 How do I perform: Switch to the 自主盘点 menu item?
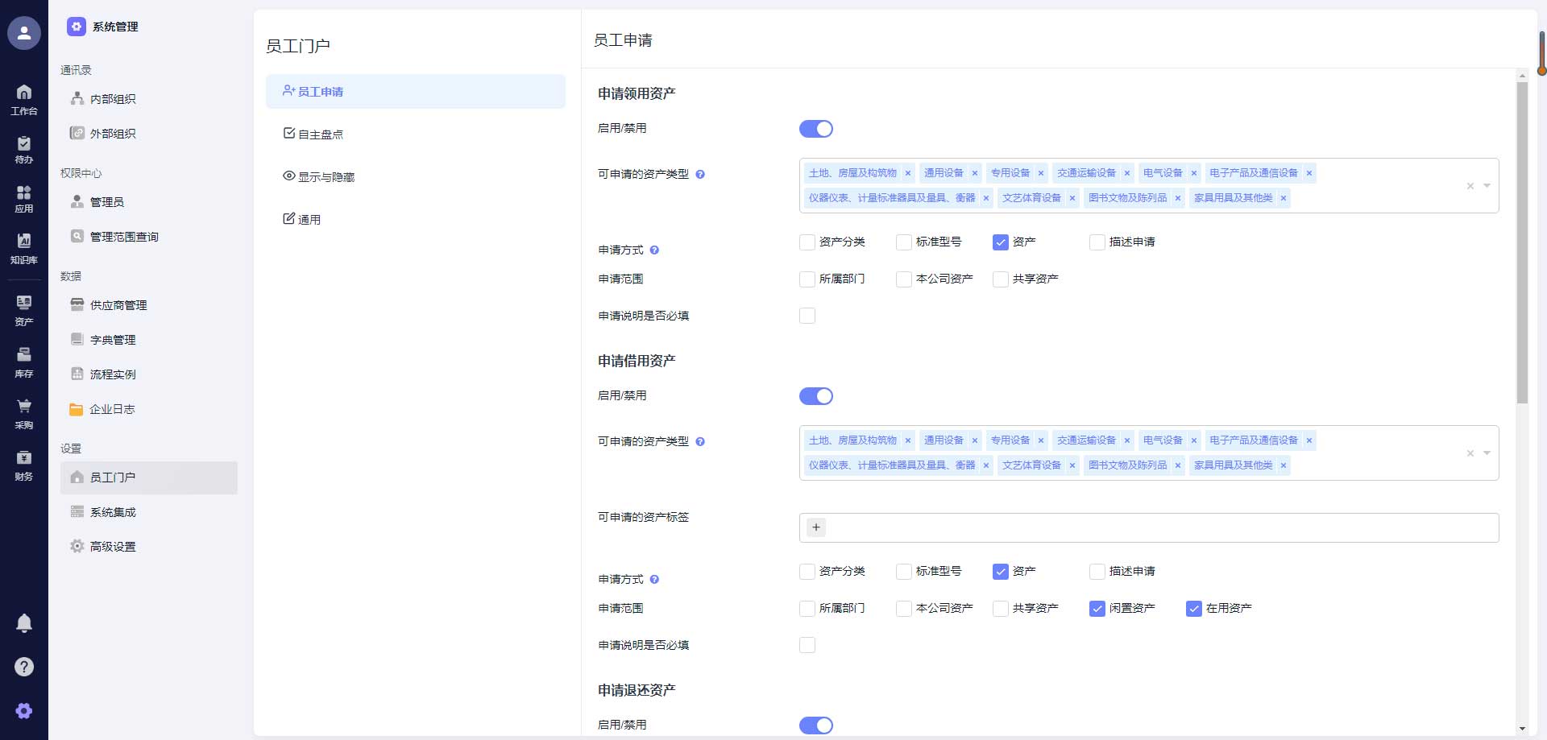[x=321, y=134]
